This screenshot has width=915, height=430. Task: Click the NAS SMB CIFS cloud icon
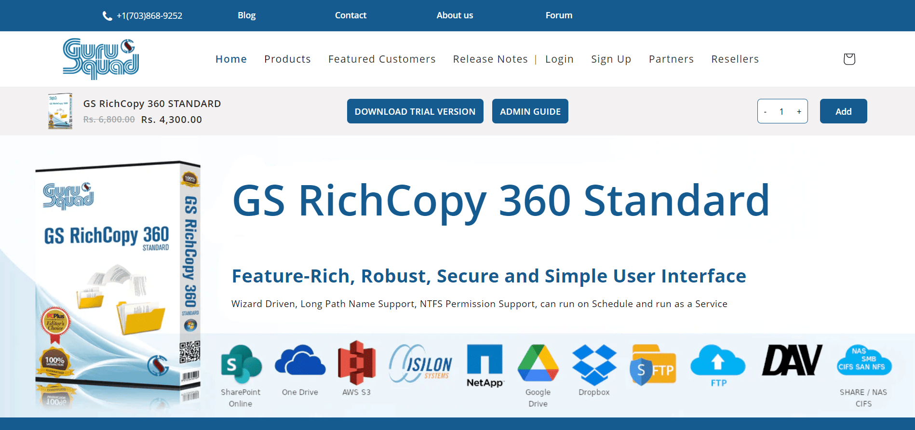click(x=864, y=361)
